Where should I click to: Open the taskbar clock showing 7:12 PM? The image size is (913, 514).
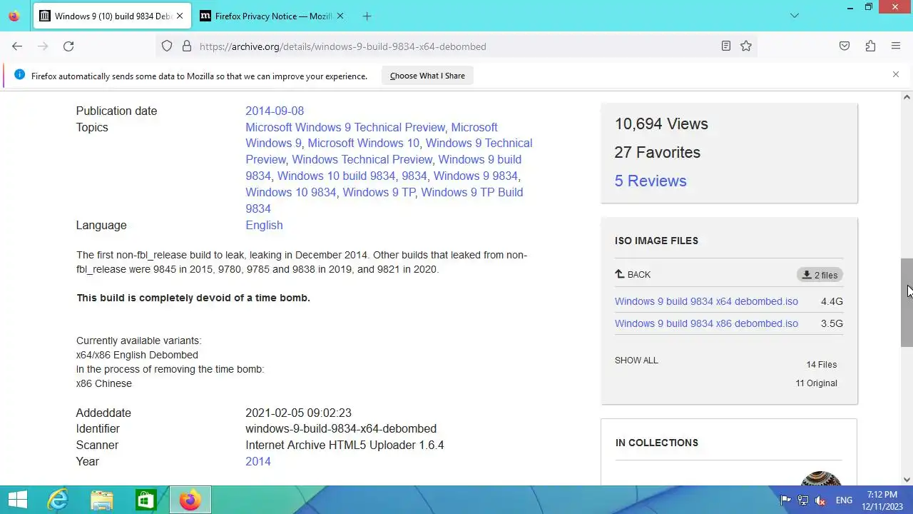(882, 500)
